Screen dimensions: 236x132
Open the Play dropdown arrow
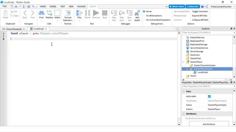tap(79, 21)
